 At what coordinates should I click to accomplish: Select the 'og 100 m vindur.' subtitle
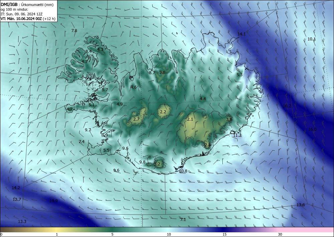coord(14,9)
